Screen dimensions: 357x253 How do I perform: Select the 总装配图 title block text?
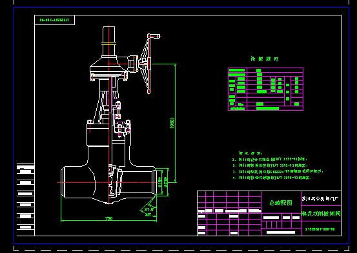(x=281, y=203)
